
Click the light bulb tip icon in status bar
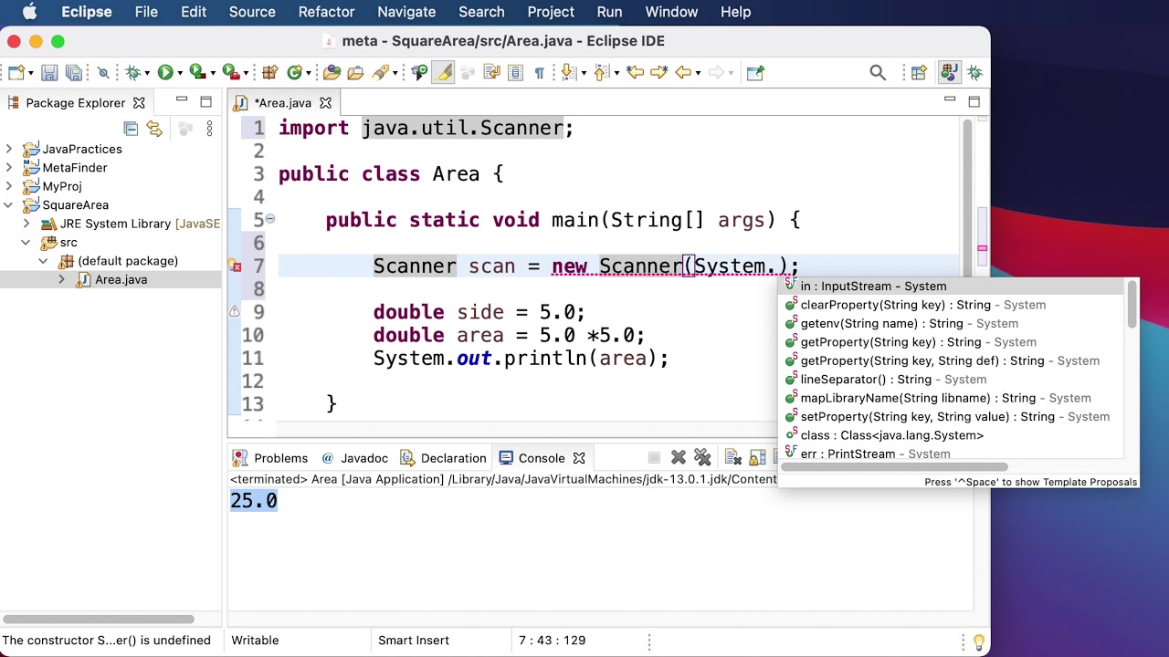point(979,641)
